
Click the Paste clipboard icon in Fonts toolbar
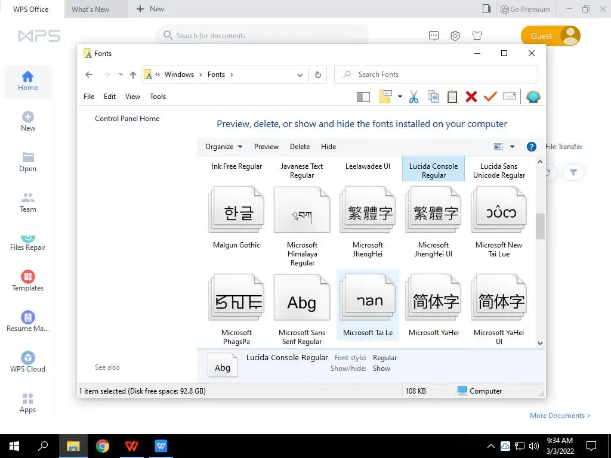coord(452,97)
